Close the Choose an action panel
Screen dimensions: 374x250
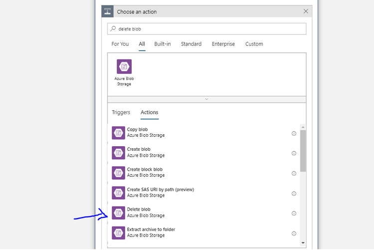point(306,11)
